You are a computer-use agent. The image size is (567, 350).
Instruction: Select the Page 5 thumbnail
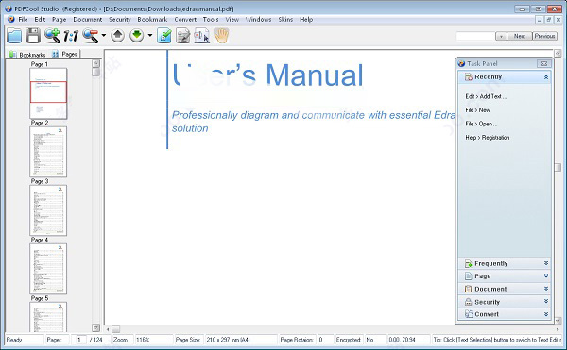click(48, 317)
